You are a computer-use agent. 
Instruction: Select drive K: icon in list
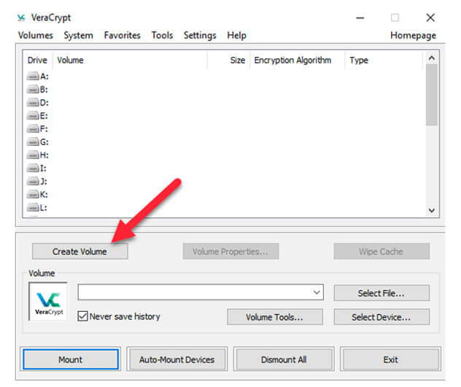click(x=33, y=195)
